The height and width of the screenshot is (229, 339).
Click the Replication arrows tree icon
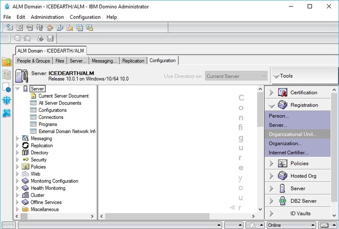(x=25, y=145)
